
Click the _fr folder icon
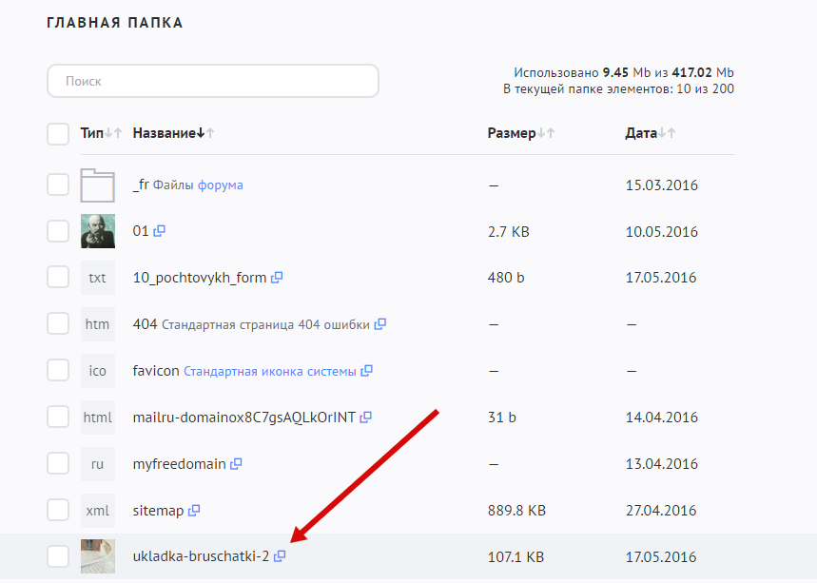(97, 185)
